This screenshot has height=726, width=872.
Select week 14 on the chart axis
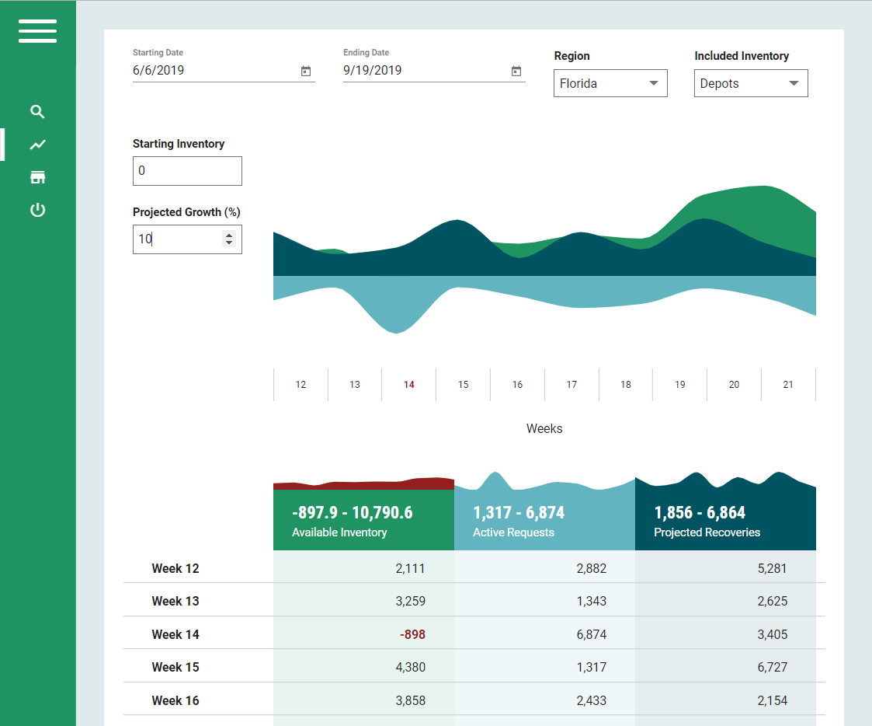tap(409, 385)
